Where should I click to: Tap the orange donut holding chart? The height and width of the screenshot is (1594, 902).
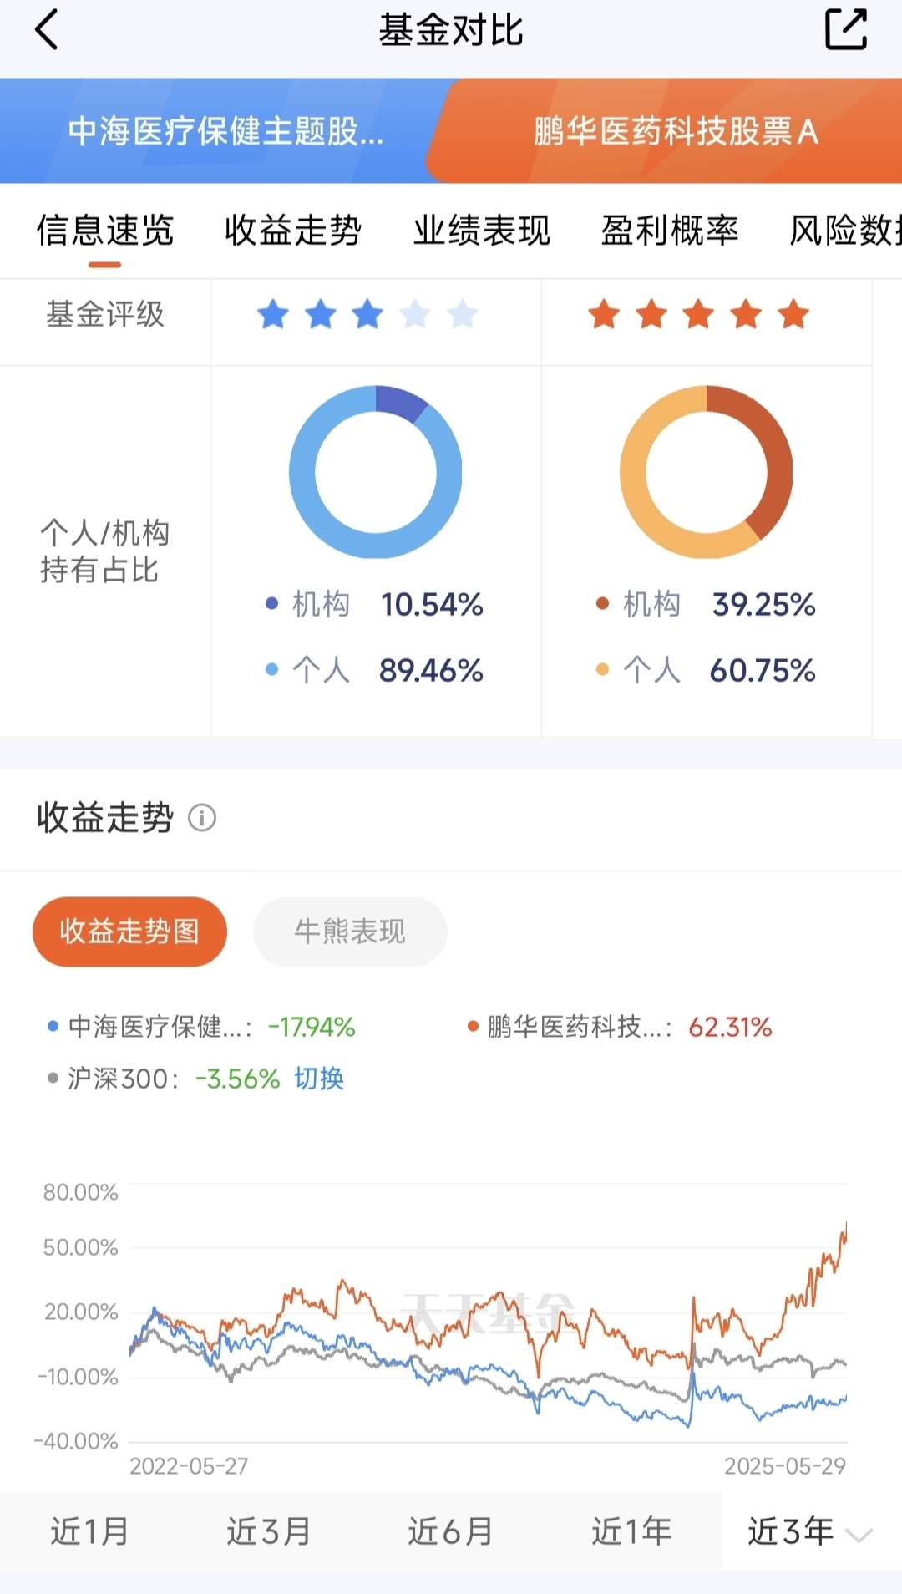click(706, 472)
